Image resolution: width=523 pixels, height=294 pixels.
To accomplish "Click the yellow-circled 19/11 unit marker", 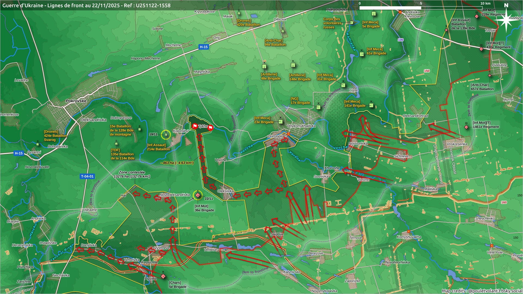I will 166,134.
